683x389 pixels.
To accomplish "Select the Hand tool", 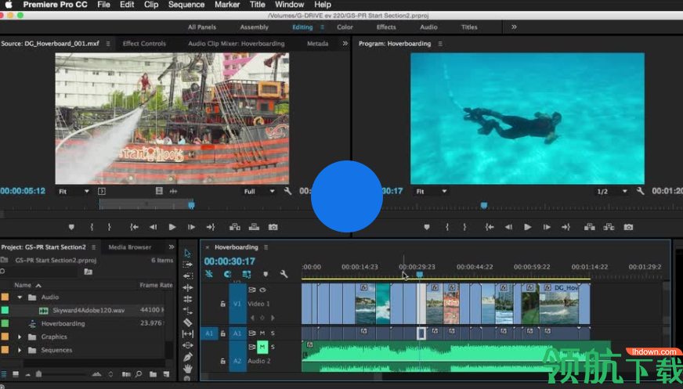I will pyautogui.click(x=187, y=369).
